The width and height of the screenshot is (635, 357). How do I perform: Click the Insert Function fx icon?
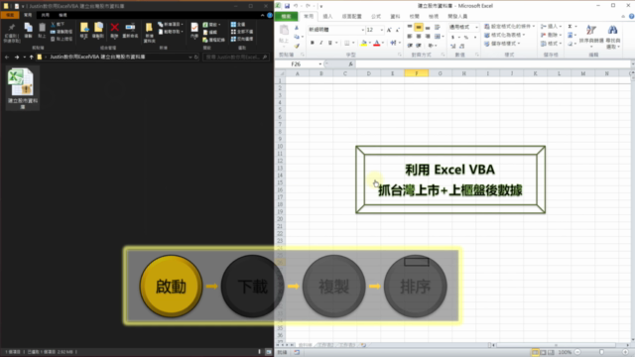click(x=350, y=63)
